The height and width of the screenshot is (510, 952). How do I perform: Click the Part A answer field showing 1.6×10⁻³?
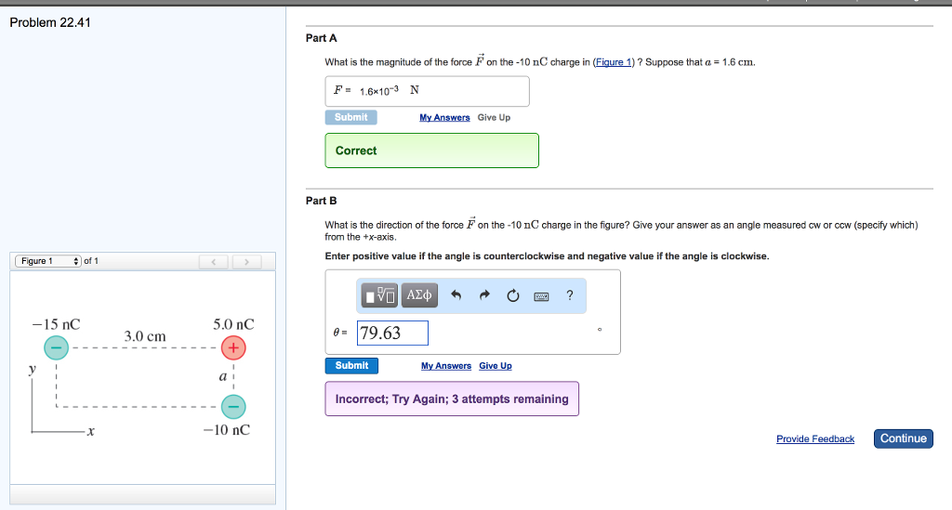427,91
